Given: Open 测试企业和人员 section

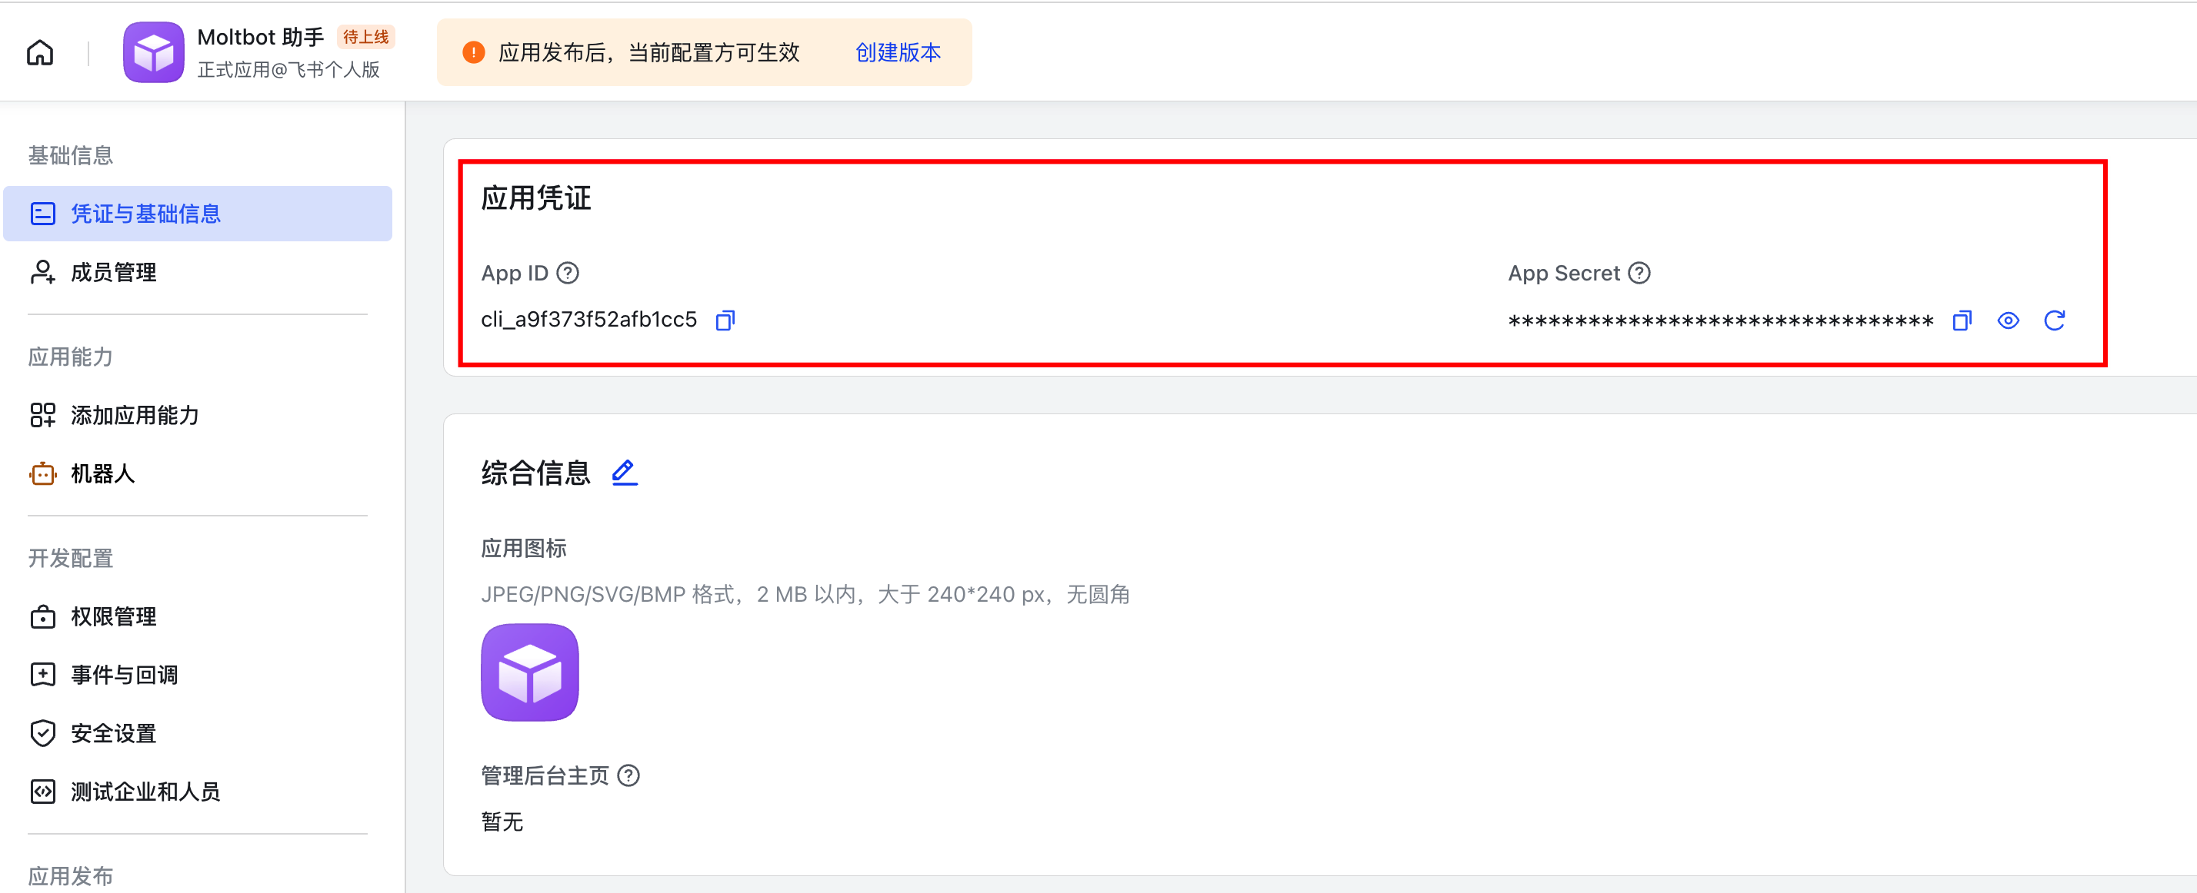Looking at the screenshot, I should (145, 791).
